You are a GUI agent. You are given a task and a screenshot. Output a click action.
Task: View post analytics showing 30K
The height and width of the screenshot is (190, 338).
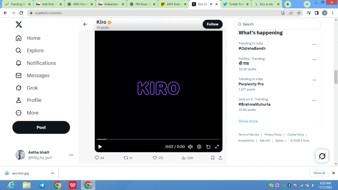(187, 158)
